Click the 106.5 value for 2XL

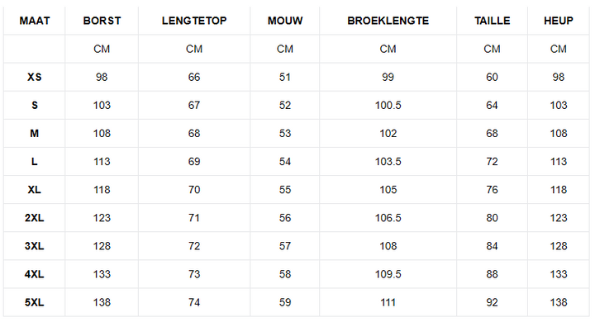388,218
